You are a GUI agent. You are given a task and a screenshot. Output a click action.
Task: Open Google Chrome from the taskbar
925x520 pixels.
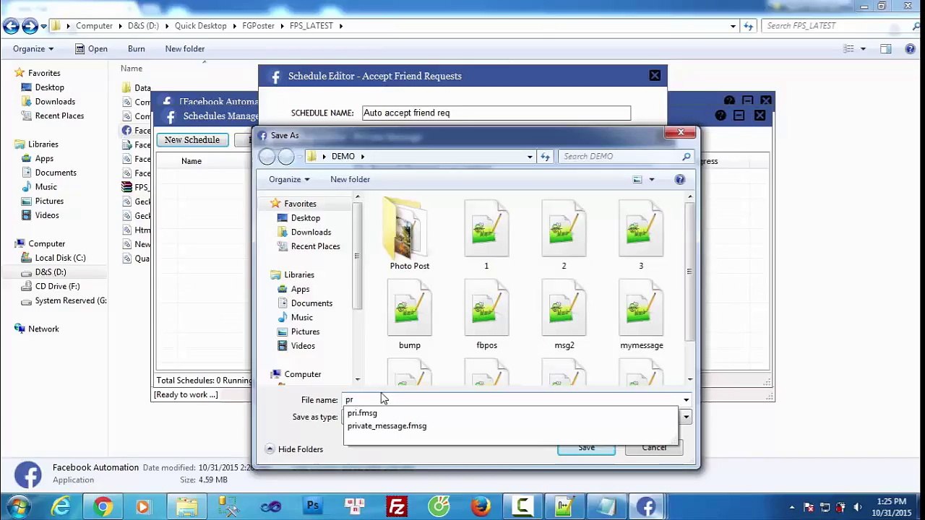[103, 507]
